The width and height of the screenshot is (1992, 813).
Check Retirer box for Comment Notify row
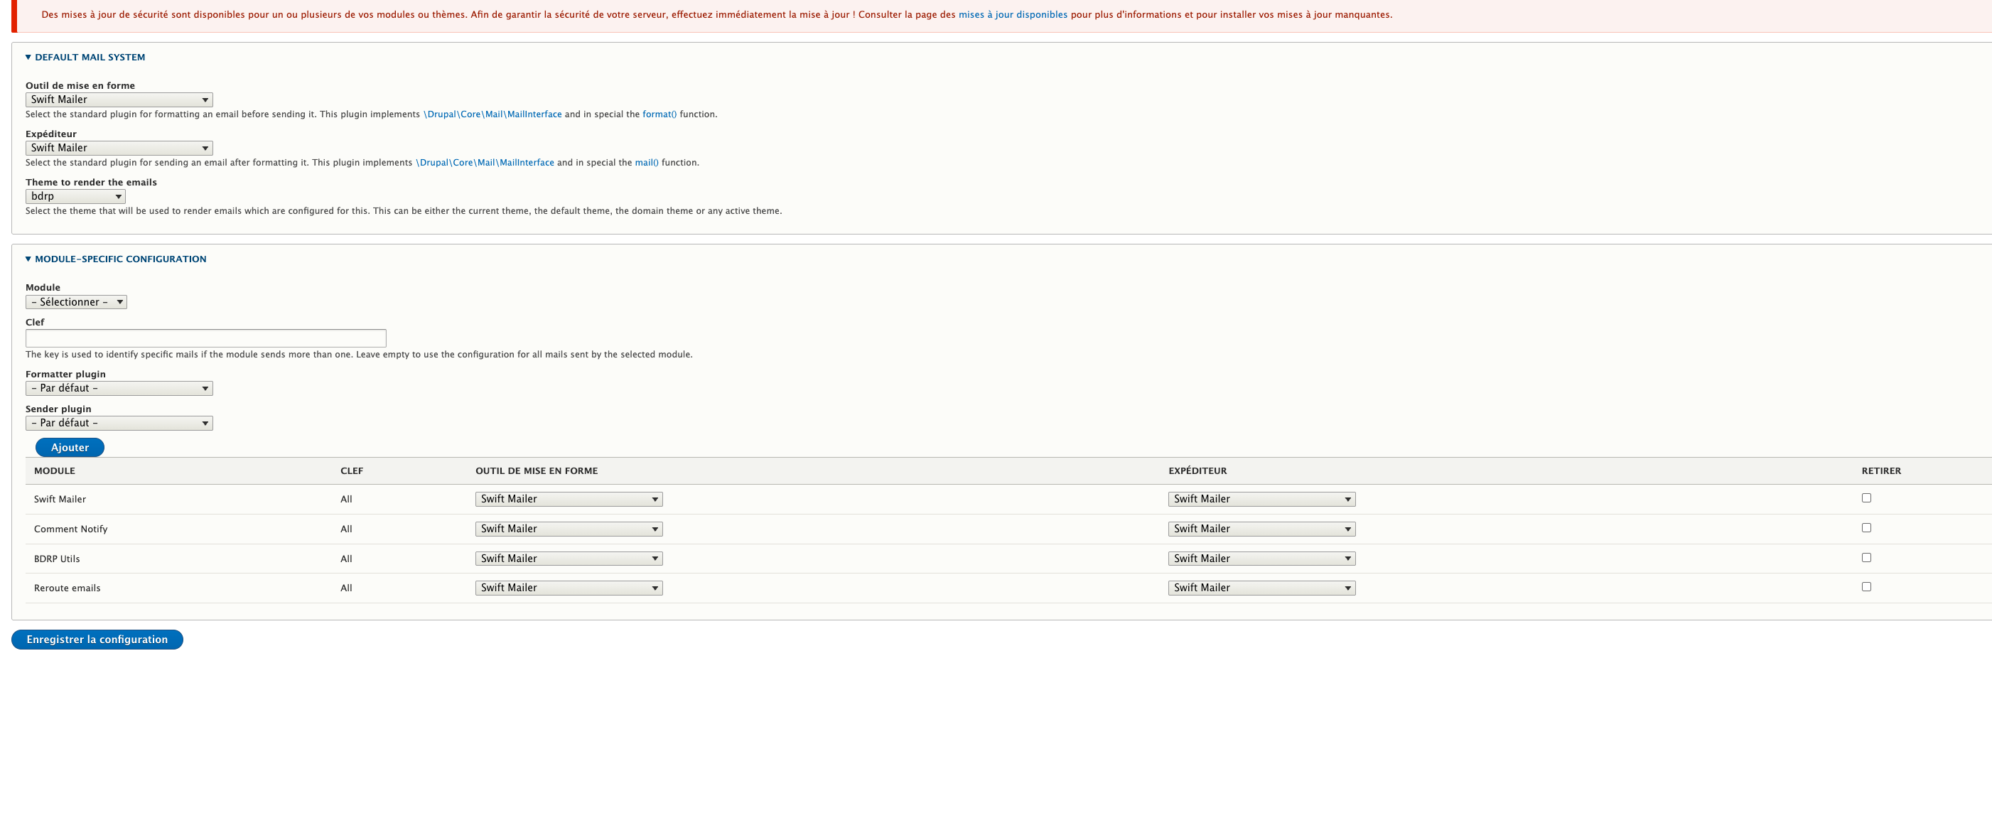1866,527
